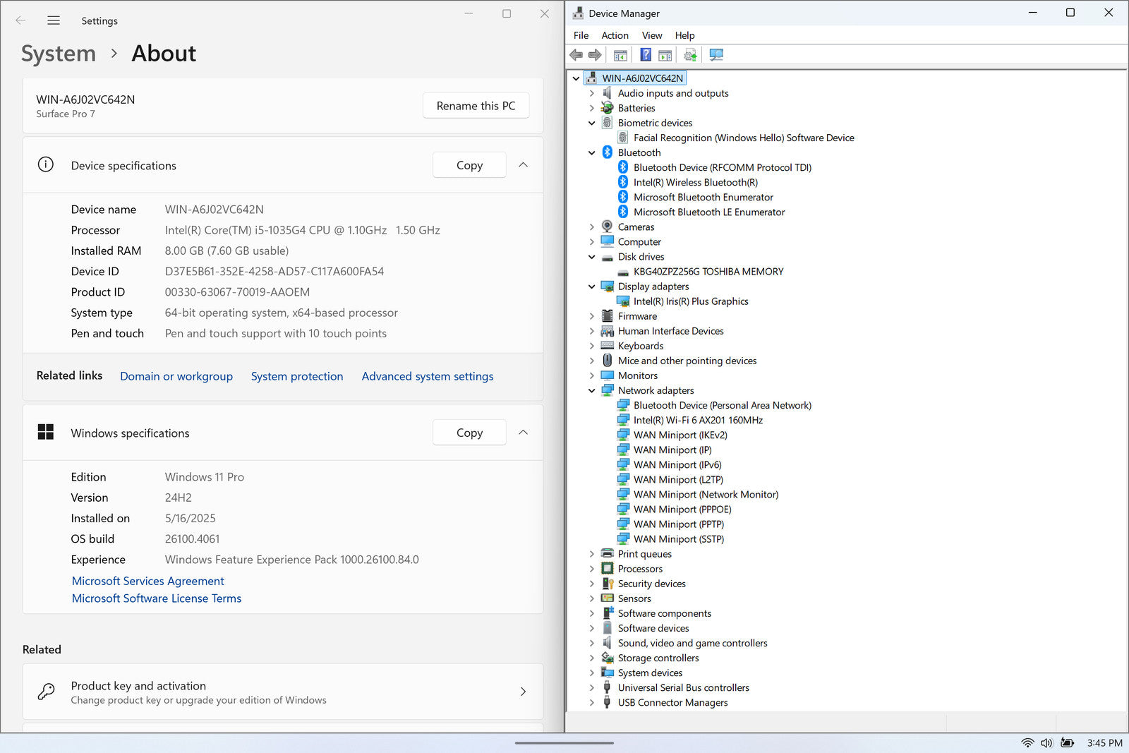Select Bluetooth Device (RFCOMM Protocol TDI)
The image size is (1129, 753).
point(723,167)
